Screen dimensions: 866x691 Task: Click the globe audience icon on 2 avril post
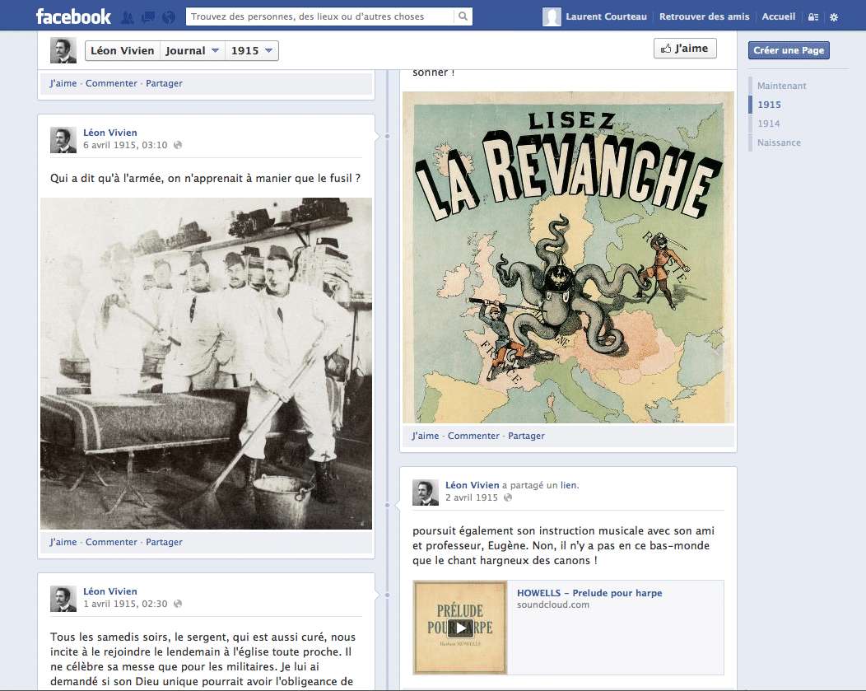tap(508, 497)
